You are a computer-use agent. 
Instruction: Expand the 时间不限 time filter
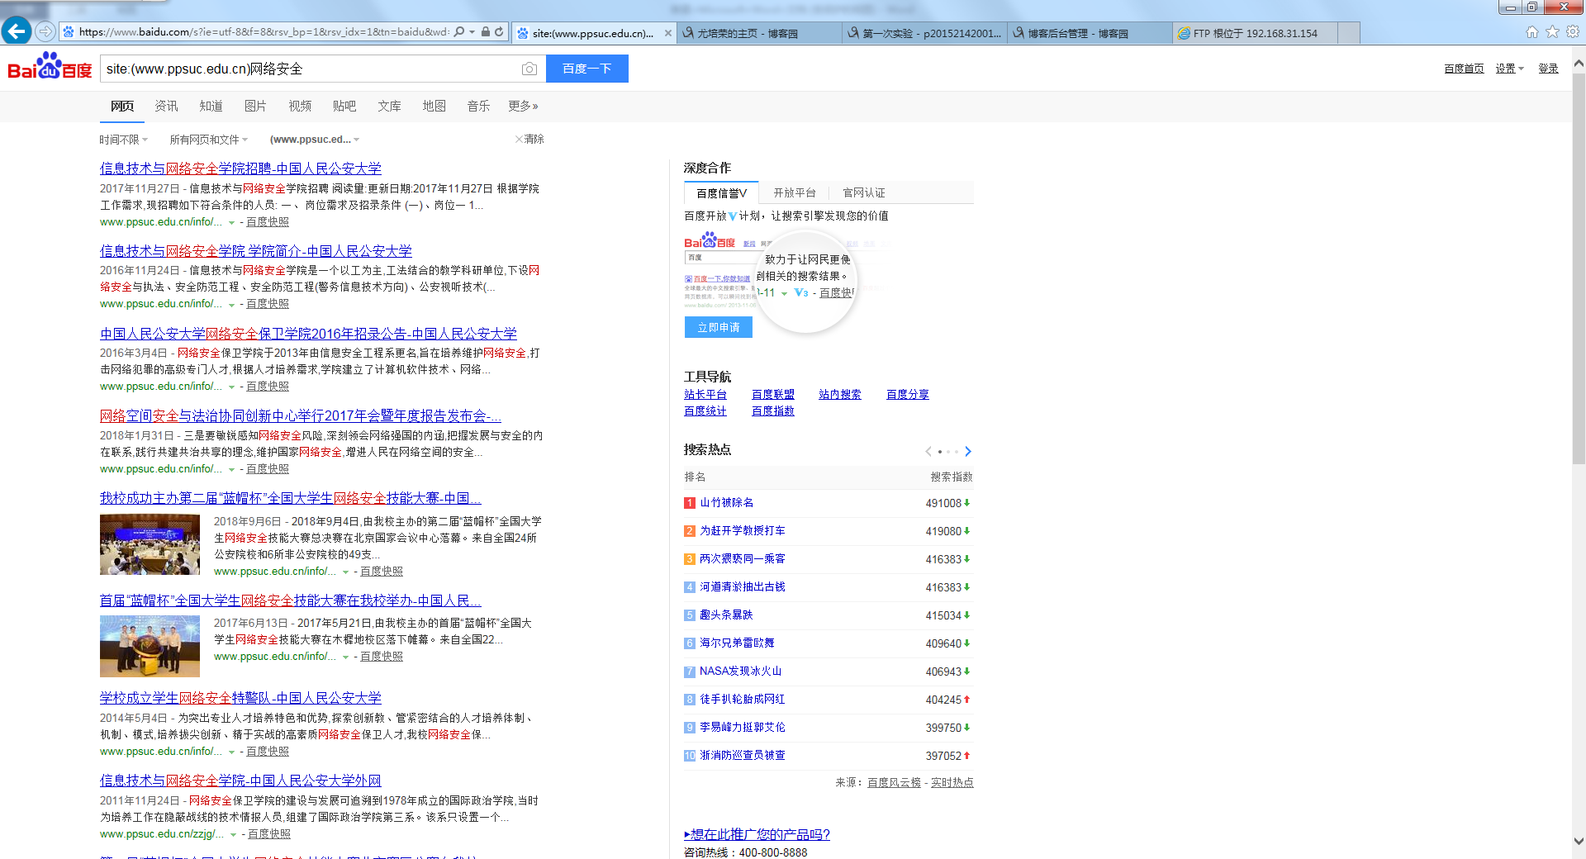123,140
